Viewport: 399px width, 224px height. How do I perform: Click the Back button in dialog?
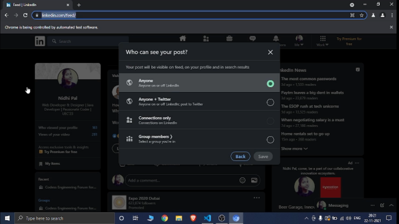pyautogui.click(x=240, y=157)
